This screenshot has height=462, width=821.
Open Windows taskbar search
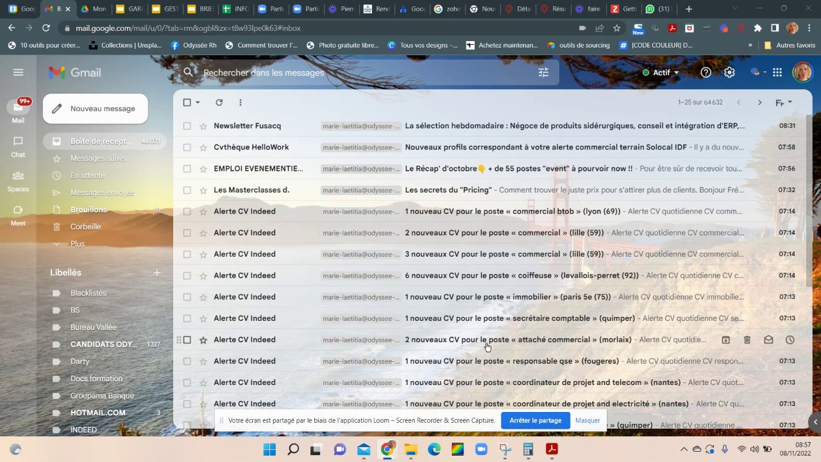coord(293,449)
